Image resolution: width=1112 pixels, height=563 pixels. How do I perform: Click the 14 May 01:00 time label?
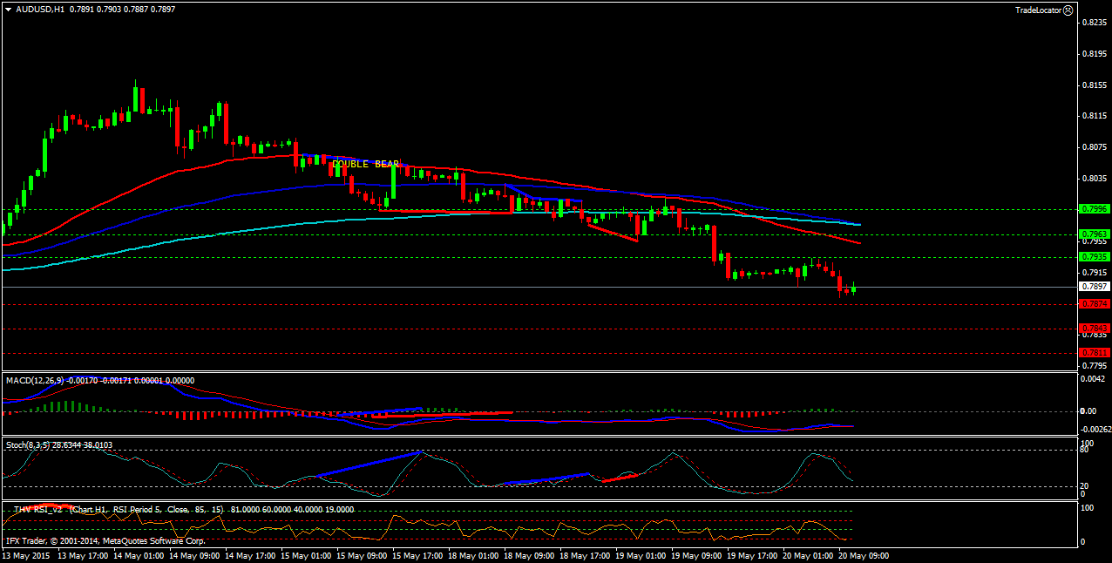138,555
